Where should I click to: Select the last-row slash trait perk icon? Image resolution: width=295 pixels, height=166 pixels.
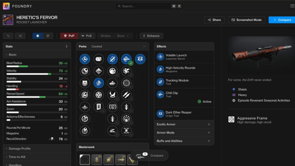coord(113,131)
